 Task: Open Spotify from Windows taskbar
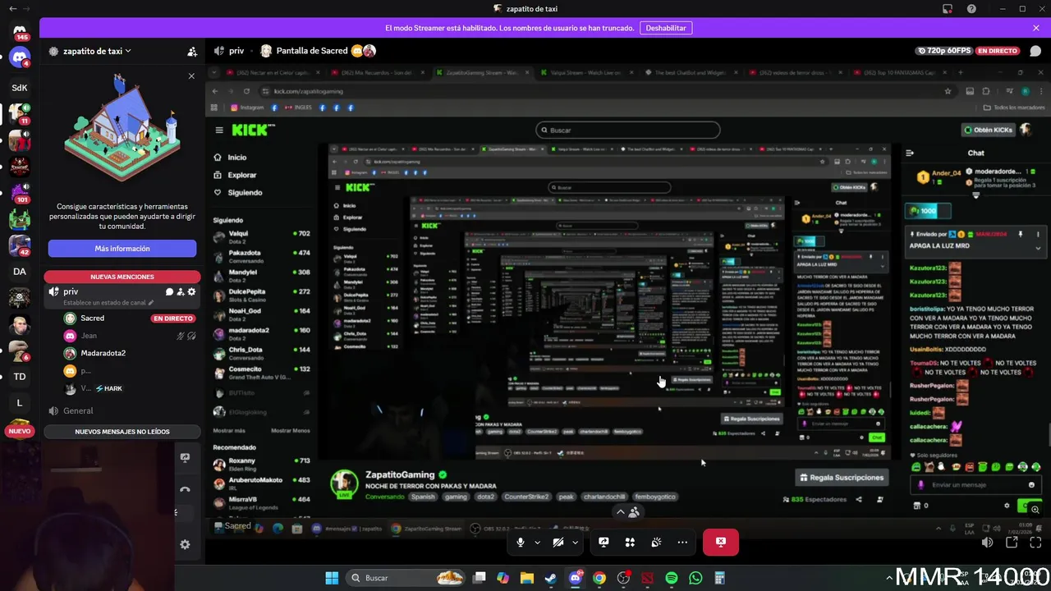tap(672, 578)
